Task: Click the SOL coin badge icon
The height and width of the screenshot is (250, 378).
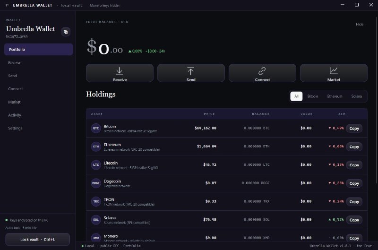Action: [96, 220]
